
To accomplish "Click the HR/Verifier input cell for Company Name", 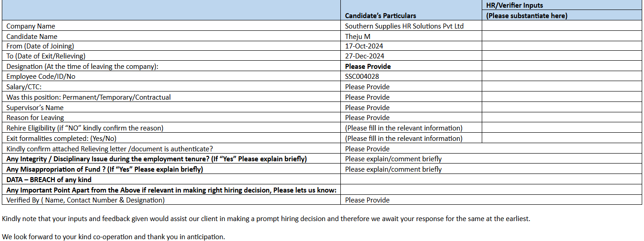I will (562, 26).
